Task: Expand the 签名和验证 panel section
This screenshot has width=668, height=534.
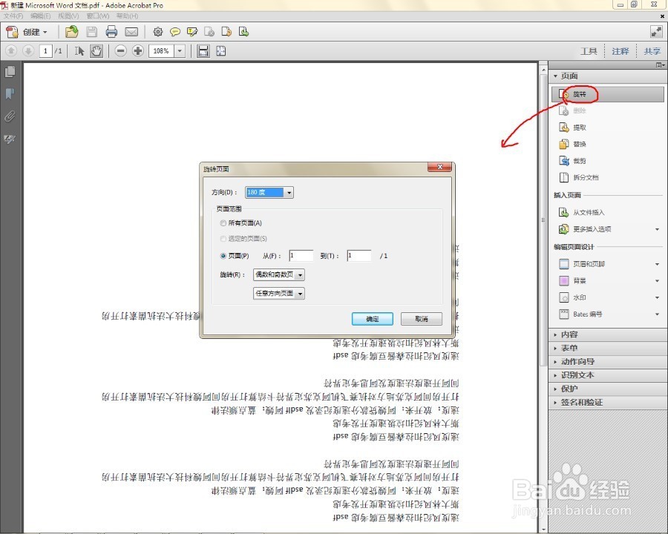Action: pyautogui.click(x=607, y=403)
